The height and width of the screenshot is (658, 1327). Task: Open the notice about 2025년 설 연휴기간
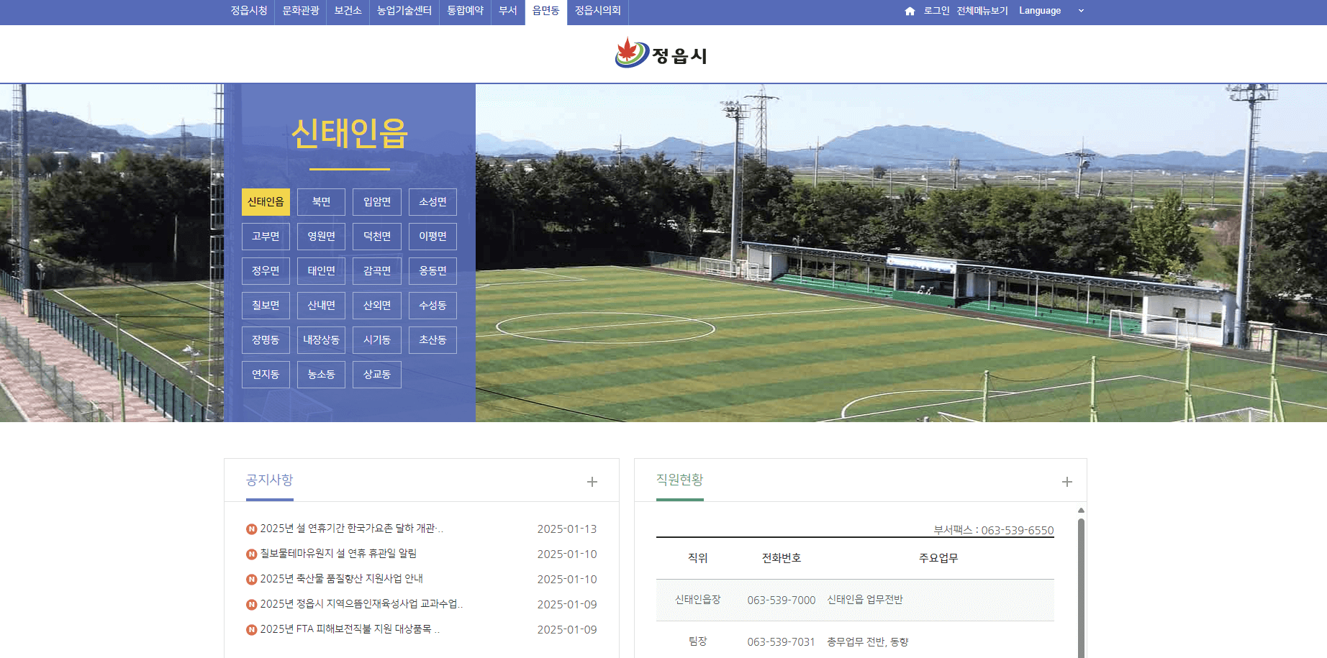click(x=352, y=529)
